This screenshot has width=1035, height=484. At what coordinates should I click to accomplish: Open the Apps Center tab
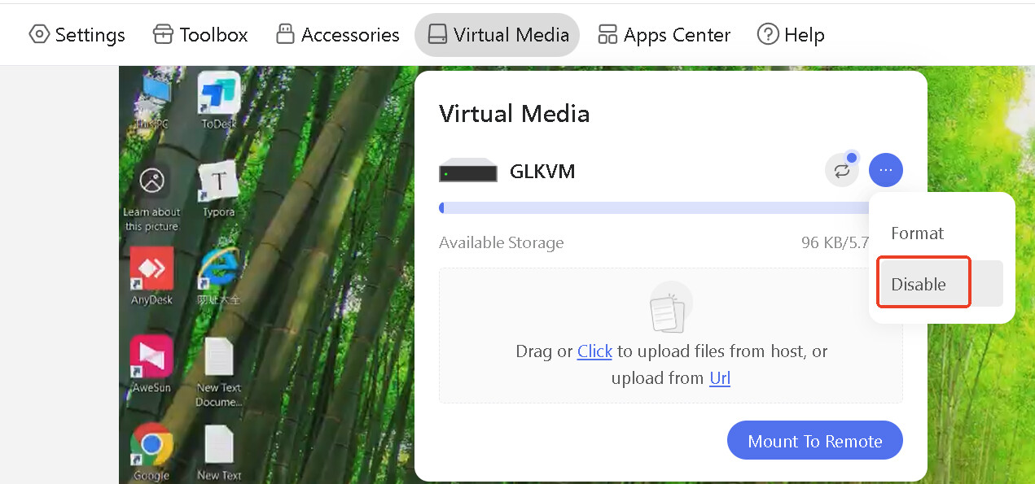[664, 35]
